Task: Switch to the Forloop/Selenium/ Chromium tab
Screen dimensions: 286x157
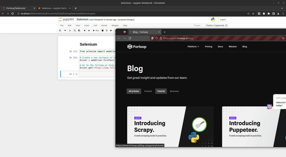Action: [18, 8]
